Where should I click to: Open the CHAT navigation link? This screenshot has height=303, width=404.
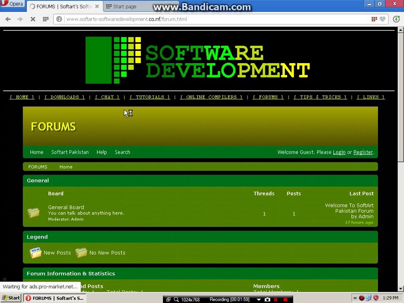[107, 97]
